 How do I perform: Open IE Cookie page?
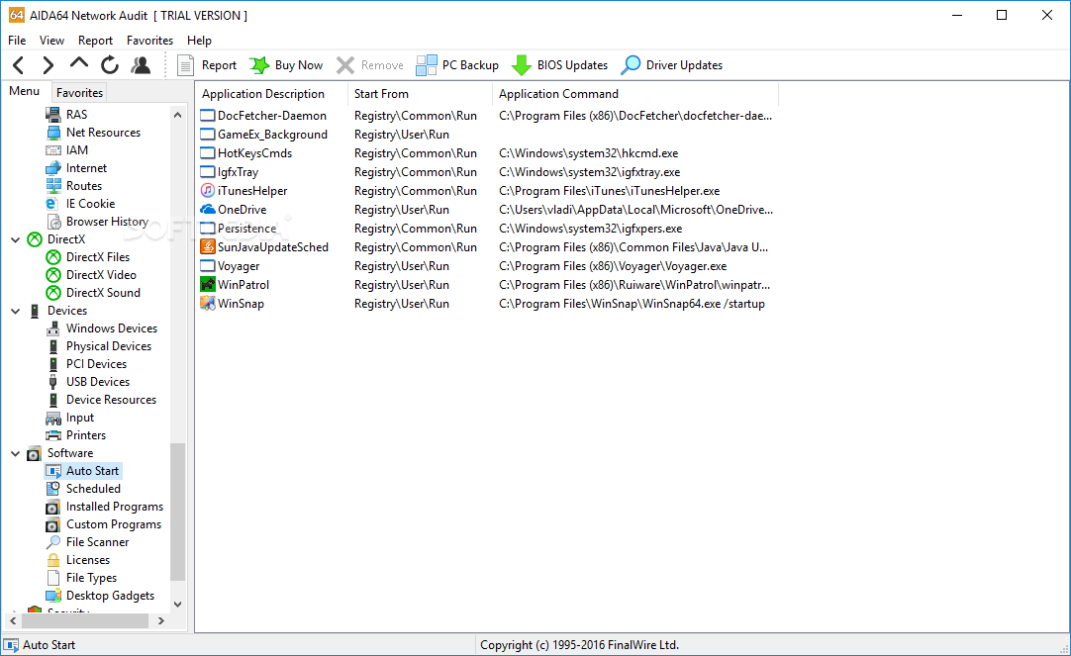pyautogui.click(x=90, y=204)
